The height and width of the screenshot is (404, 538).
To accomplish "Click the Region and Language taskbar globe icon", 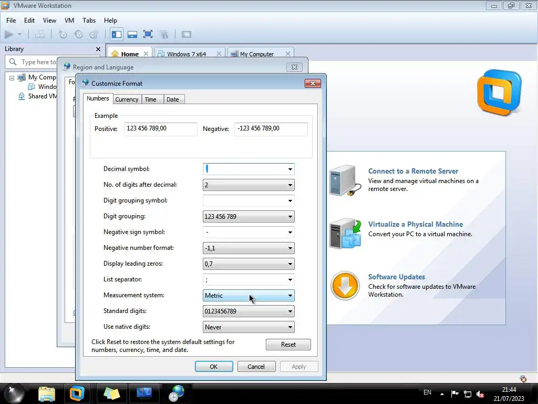I will point(177,393).
